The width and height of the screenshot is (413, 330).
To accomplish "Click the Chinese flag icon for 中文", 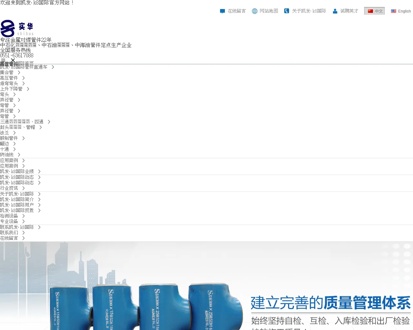I will (370, 11).
